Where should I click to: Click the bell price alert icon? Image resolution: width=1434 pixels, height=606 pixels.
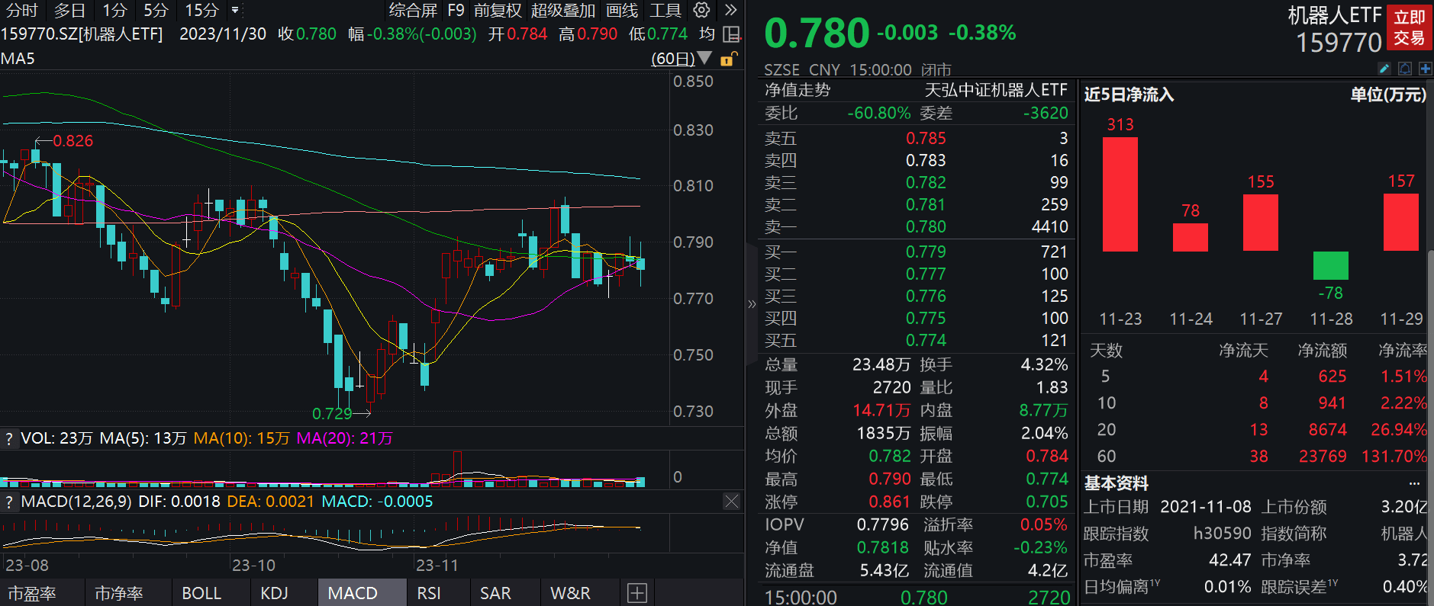tap(1405, 69)
